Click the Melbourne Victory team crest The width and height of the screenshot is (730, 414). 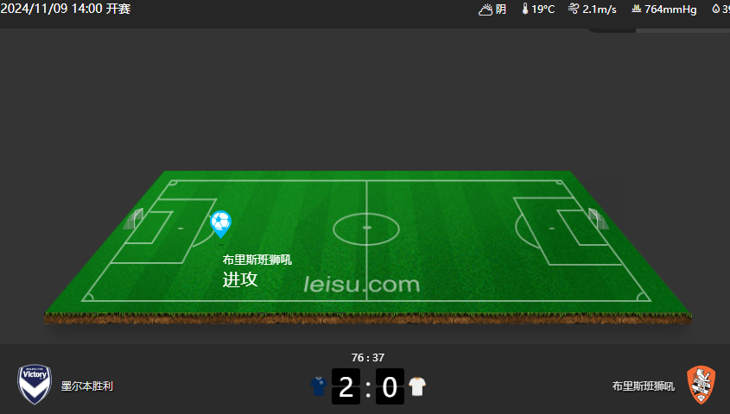click(x=35, y=384)
